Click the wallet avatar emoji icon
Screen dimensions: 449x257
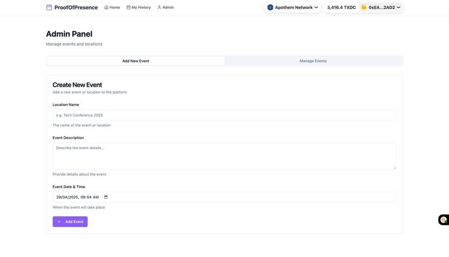(364, 8)
